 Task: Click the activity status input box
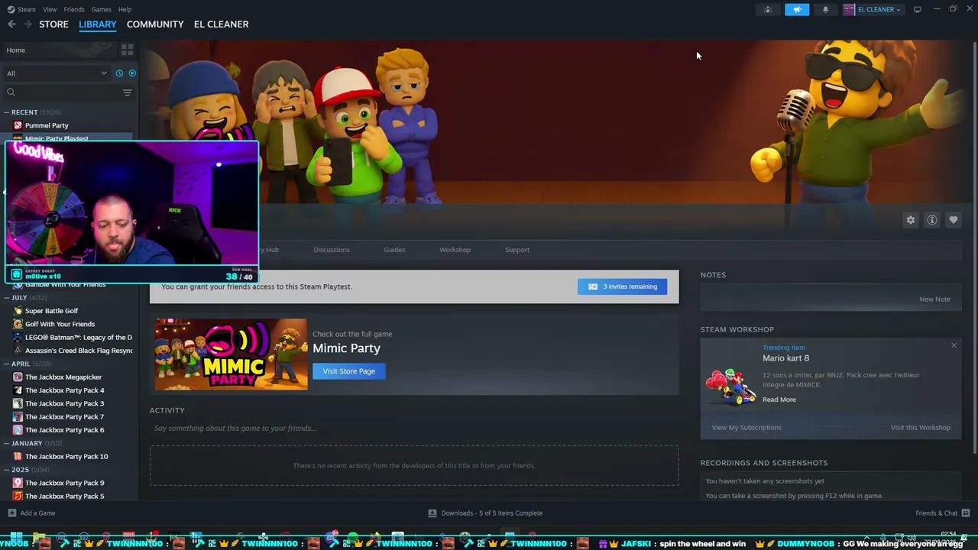pos(414,429)
